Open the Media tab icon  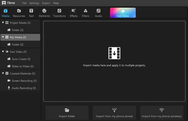pos(6,11)
